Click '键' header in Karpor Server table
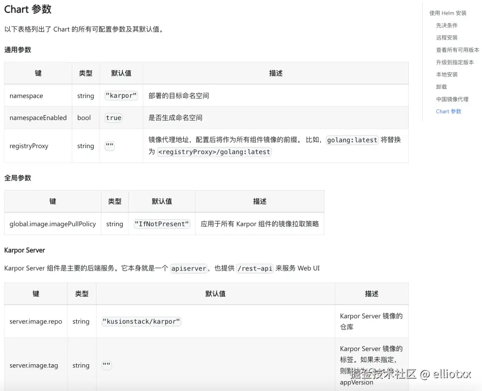The width and height of the screenshot is (482, 391). 36,294
